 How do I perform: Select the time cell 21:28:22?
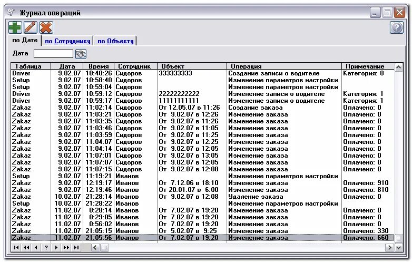click(x=99, y=203)
